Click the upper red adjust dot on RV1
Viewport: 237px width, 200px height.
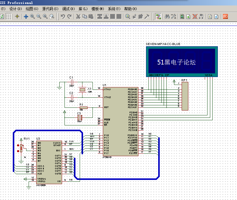[x=18, y=146]
